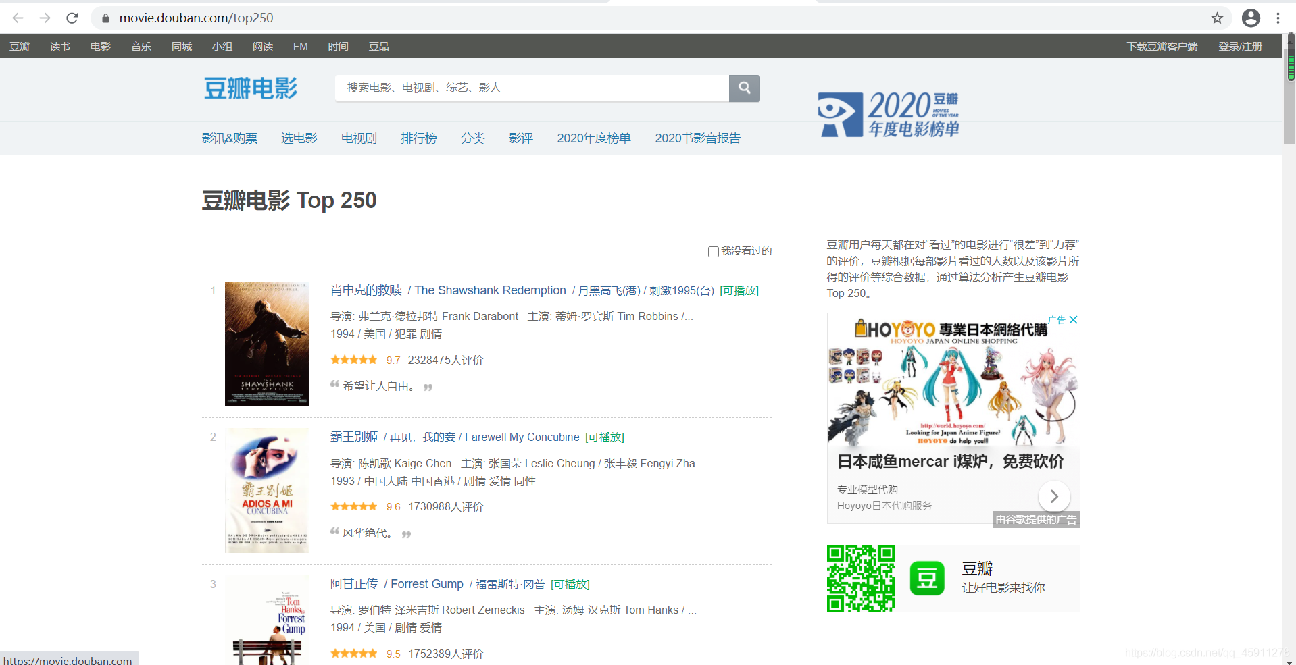This screenshot has height=665, width=1296.
Task: Open the 分类 tab
Action: tap(473, 138)
